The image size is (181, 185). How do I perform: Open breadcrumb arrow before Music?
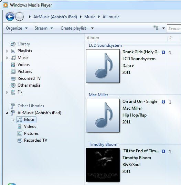tap(81, 17)
